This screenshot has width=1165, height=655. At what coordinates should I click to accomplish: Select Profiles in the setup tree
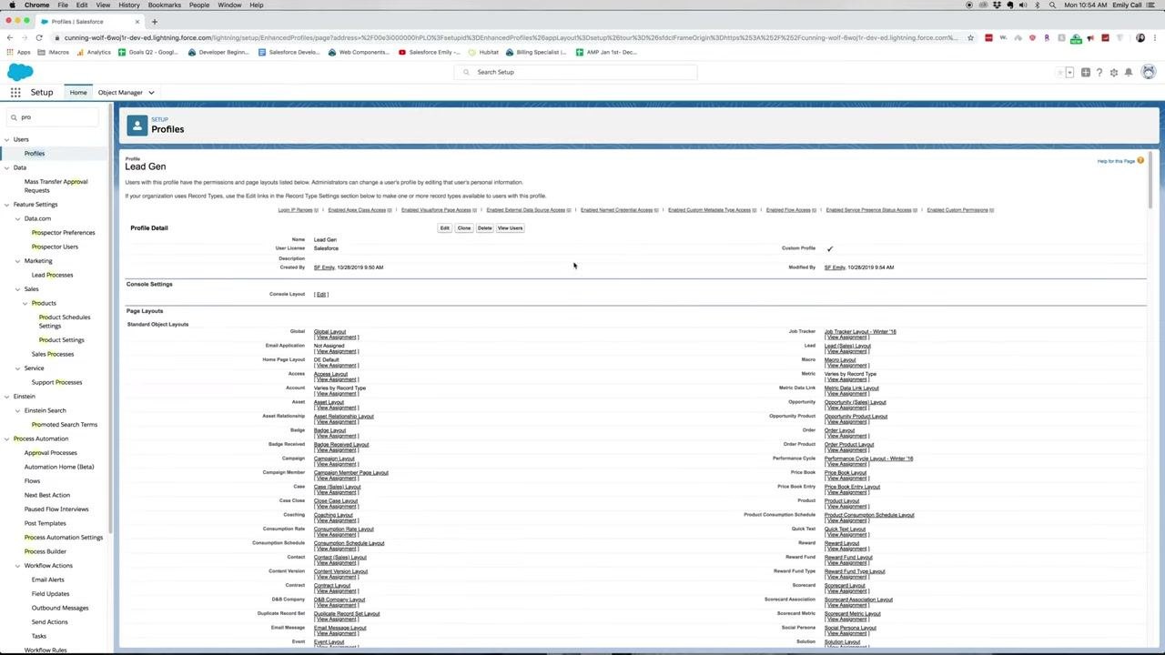[x=35, y=154]
